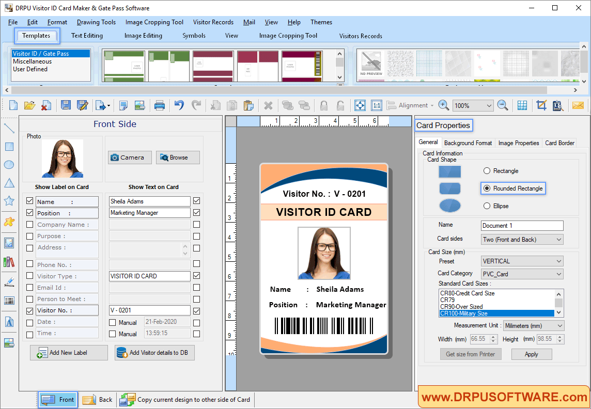
Task: Click the Browse button
Action: coord(178,158)
